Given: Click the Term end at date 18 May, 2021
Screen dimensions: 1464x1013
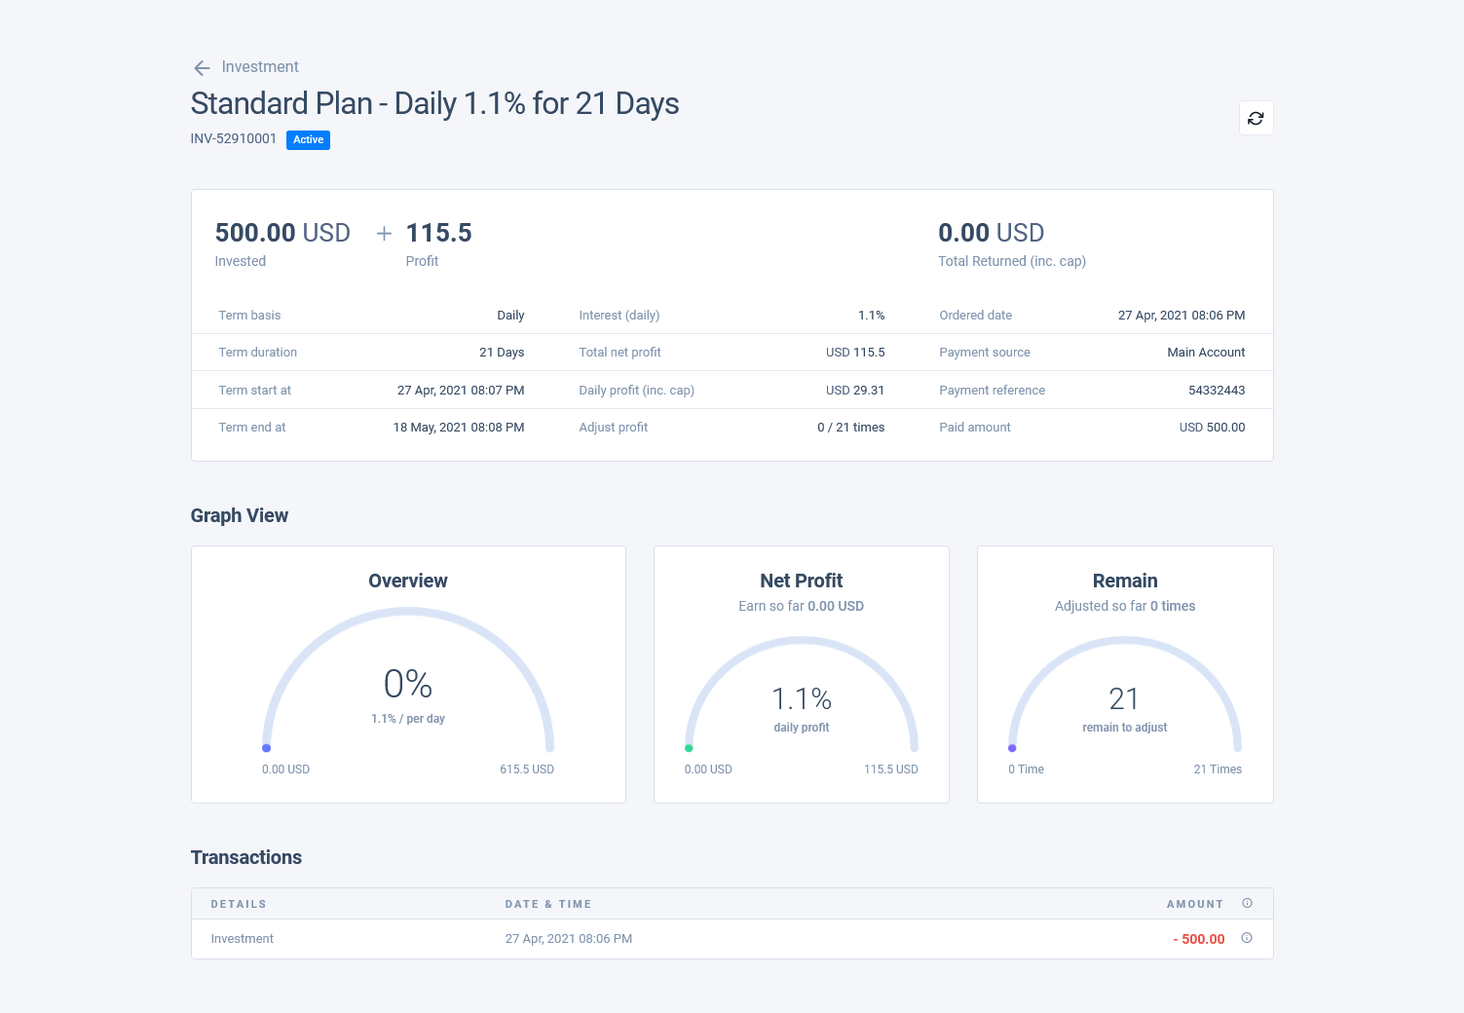Looking at the screenshot, I should (459, 428).
